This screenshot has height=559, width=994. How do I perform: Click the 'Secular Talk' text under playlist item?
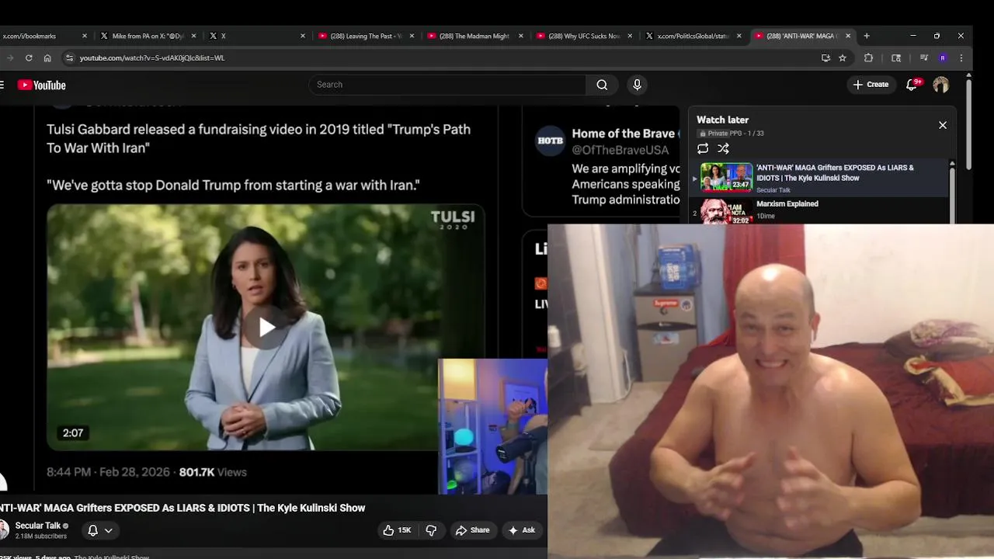(x=773, y=190)
